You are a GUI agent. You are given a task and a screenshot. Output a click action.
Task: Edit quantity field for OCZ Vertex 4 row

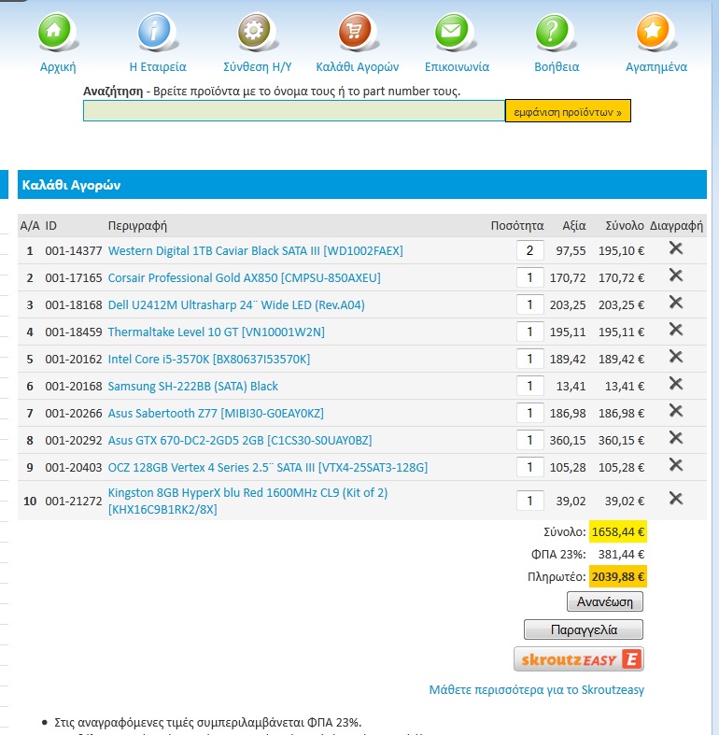coord(530,467)
